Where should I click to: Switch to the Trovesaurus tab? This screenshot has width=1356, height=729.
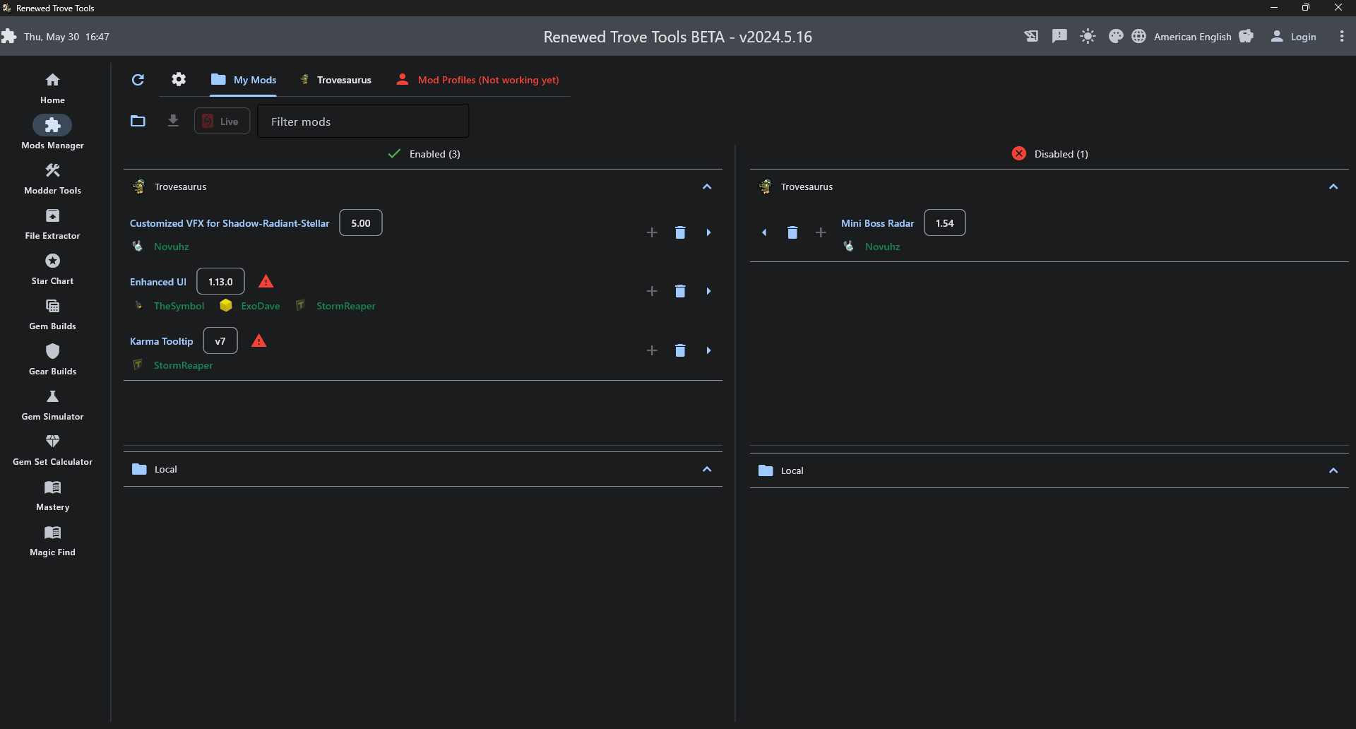tap(344, 80)
